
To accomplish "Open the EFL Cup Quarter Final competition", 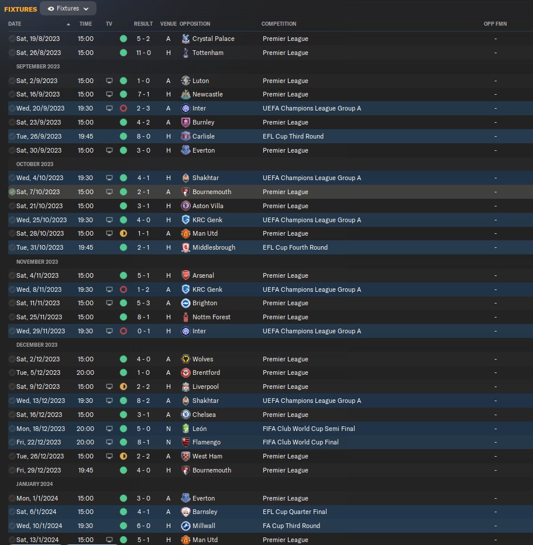I will 294,512.
